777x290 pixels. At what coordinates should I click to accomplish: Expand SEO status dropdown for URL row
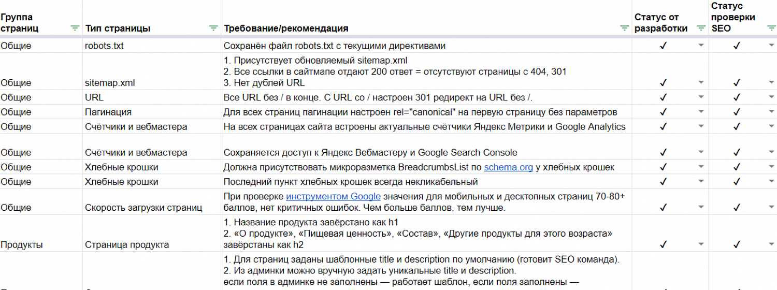pyautogui.click(x=770, y=97)
